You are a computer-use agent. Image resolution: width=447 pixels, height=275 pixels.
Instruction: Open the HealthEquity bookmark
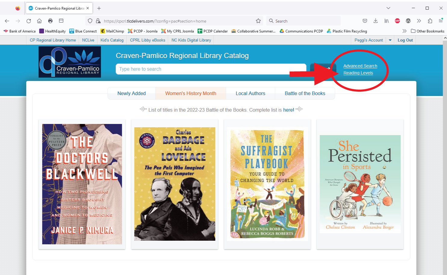coord(52,31)
